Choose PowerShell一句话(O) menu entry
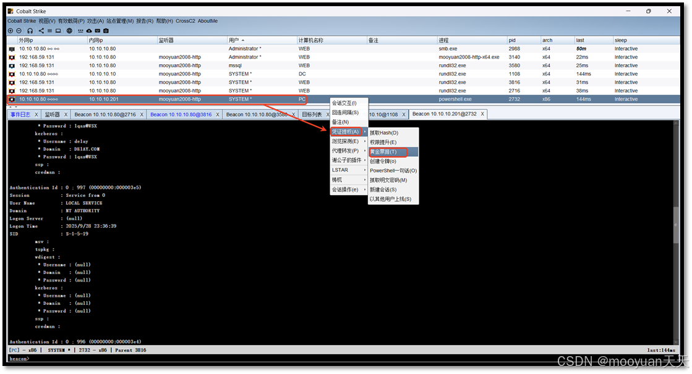The width and height of the screenshot is (692, 374). [x=393, y=171]
